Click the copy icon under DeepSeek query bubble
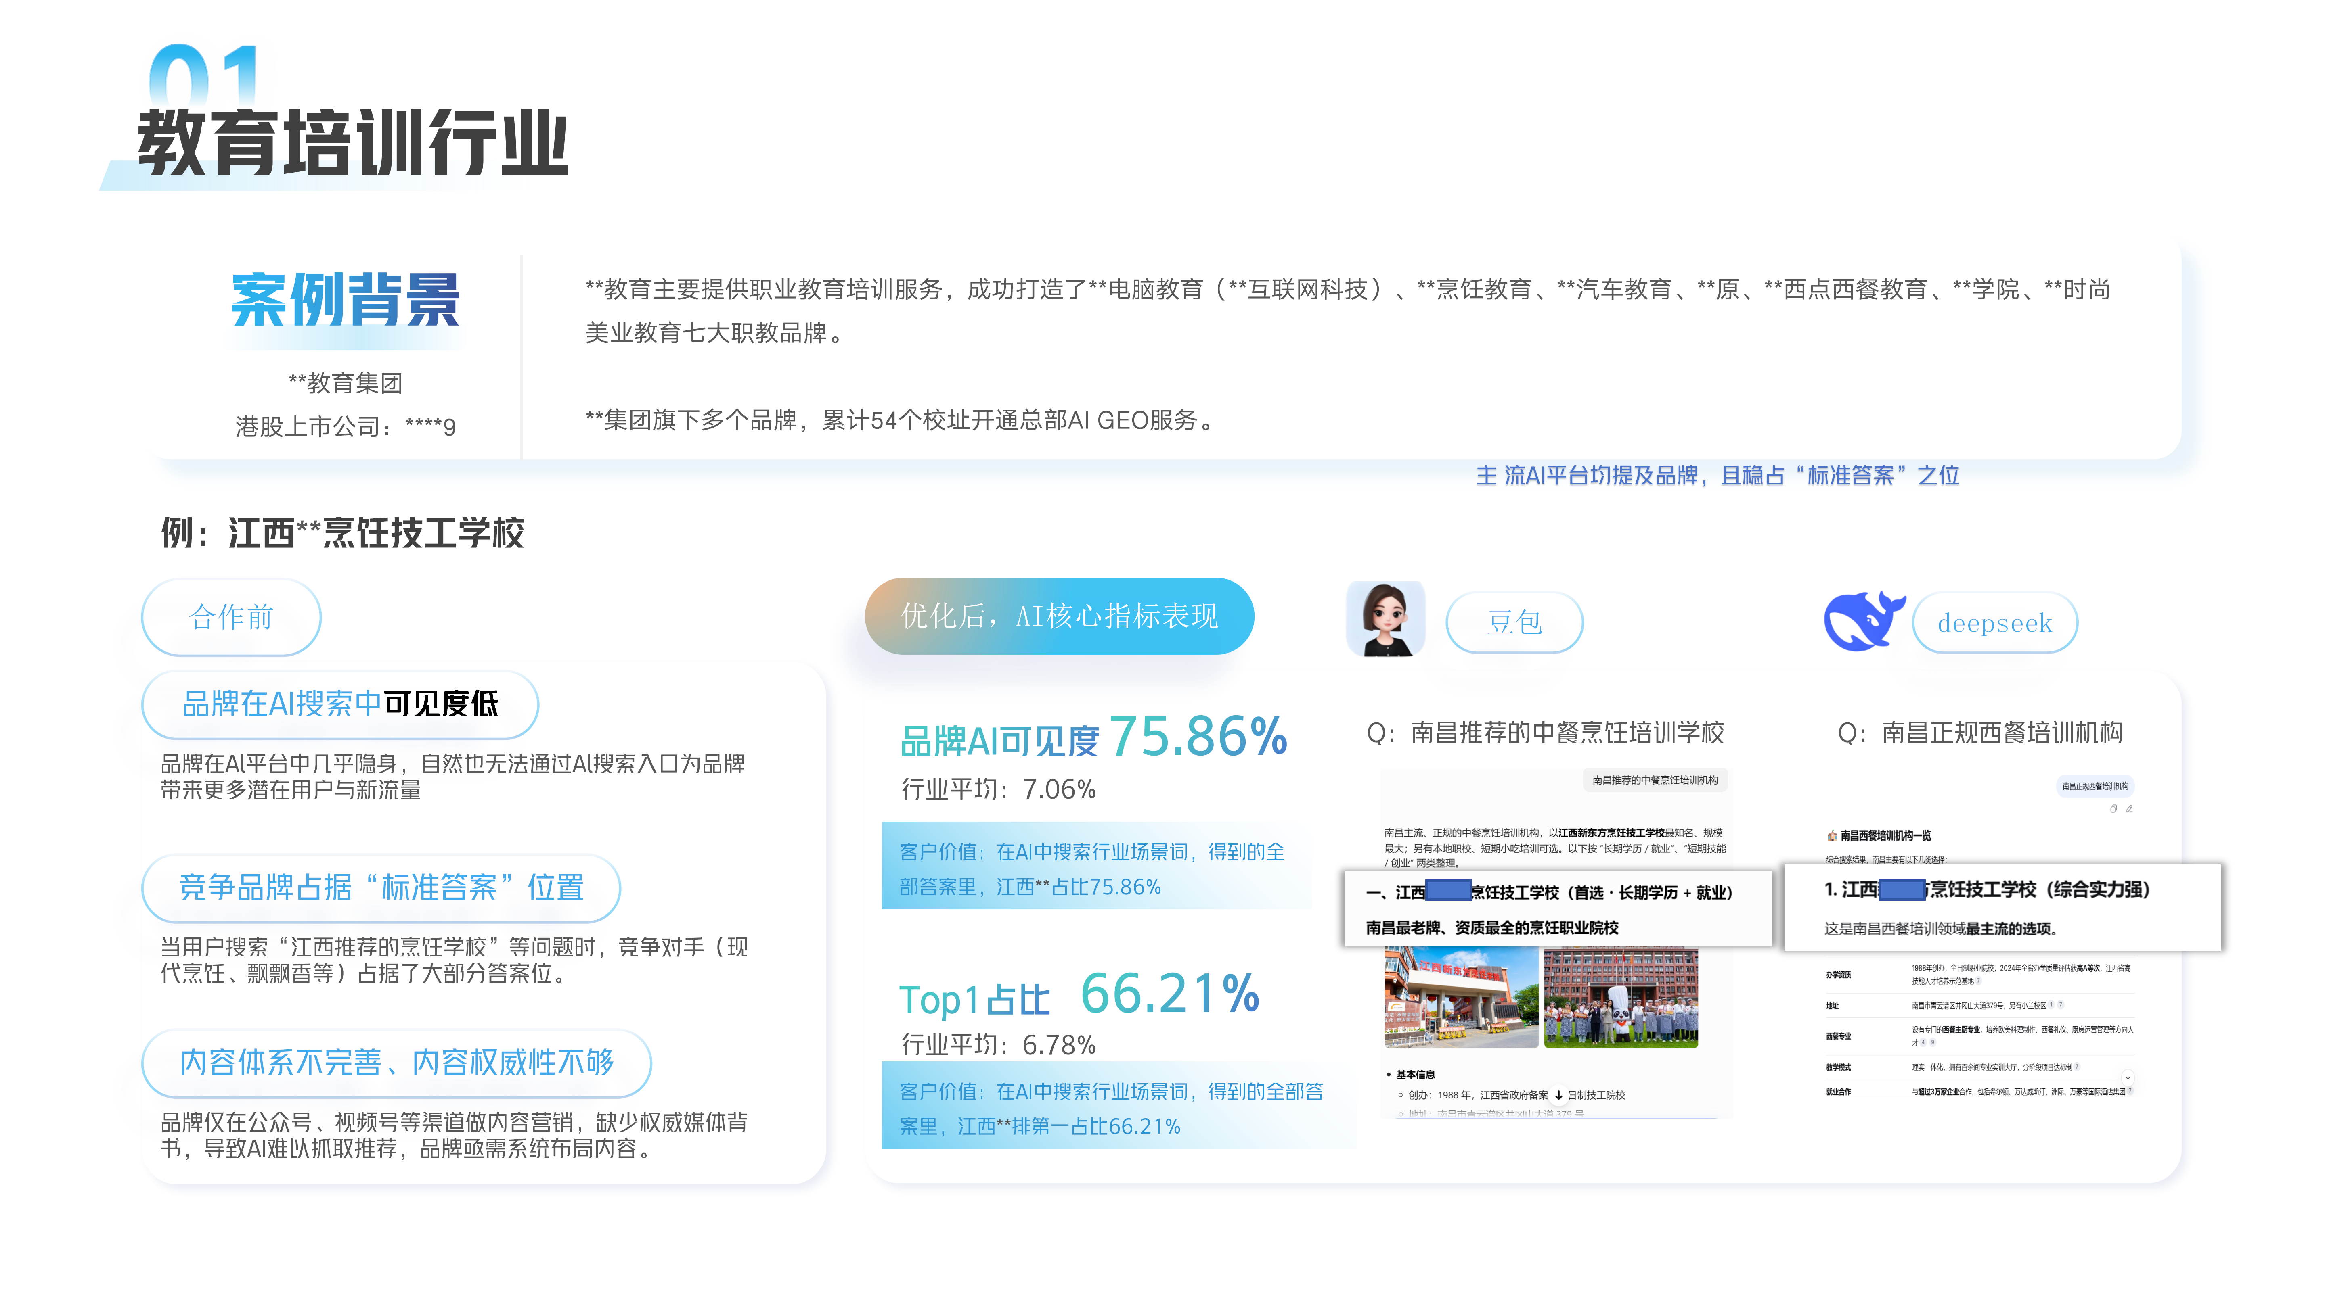This screenshot has height=1307, width=2325. [x=2114, y=809]
